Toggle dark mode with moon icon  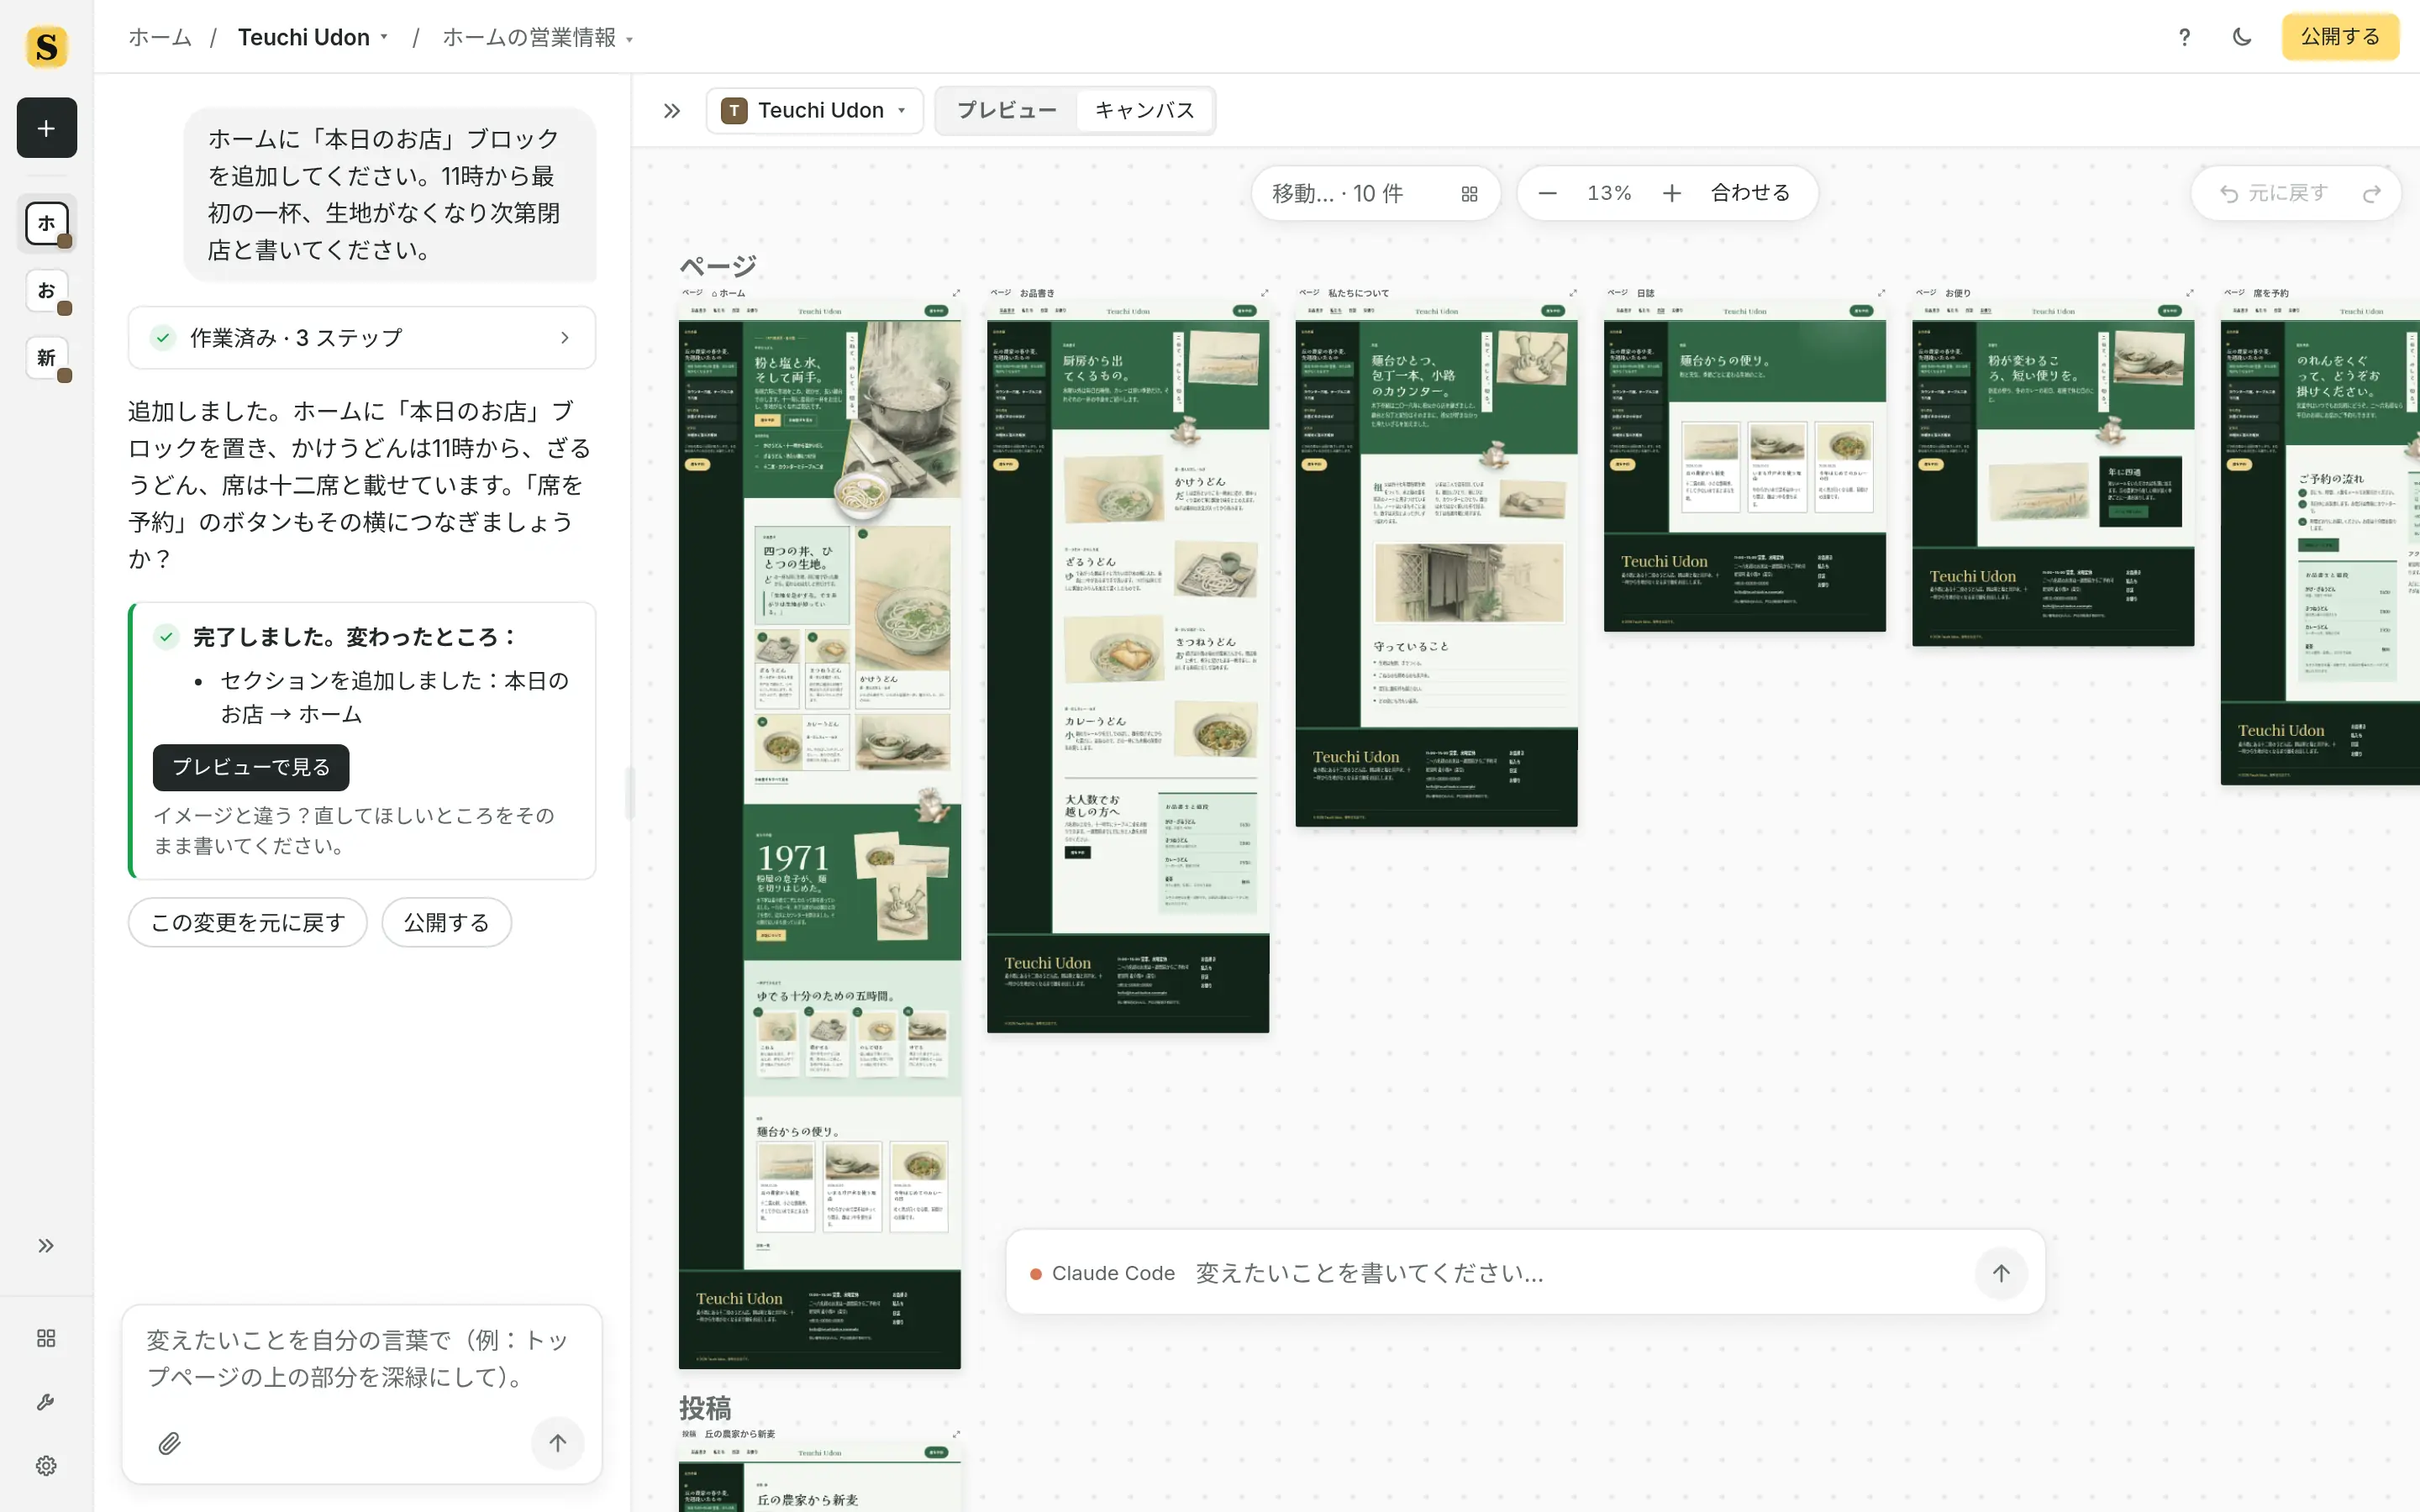click(x=2242, y=37)
